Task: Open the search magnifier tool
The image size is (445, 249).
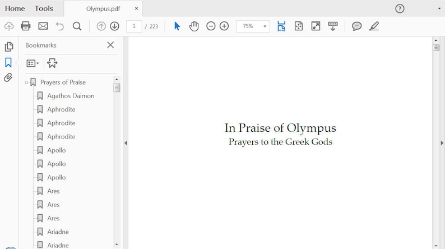Action: click(77, 26)
